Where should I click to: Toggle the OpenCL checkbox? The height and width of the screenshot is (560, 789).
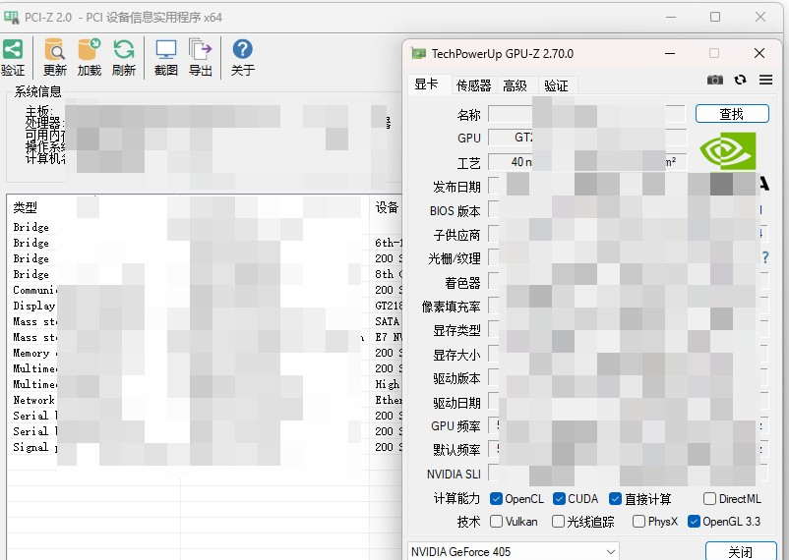[x=496, y=499]
